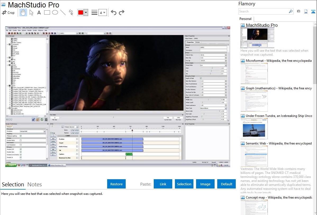This screenshot has height=215, width=317.
Task: Switch to the Notes tab
Action: [35, 185]
